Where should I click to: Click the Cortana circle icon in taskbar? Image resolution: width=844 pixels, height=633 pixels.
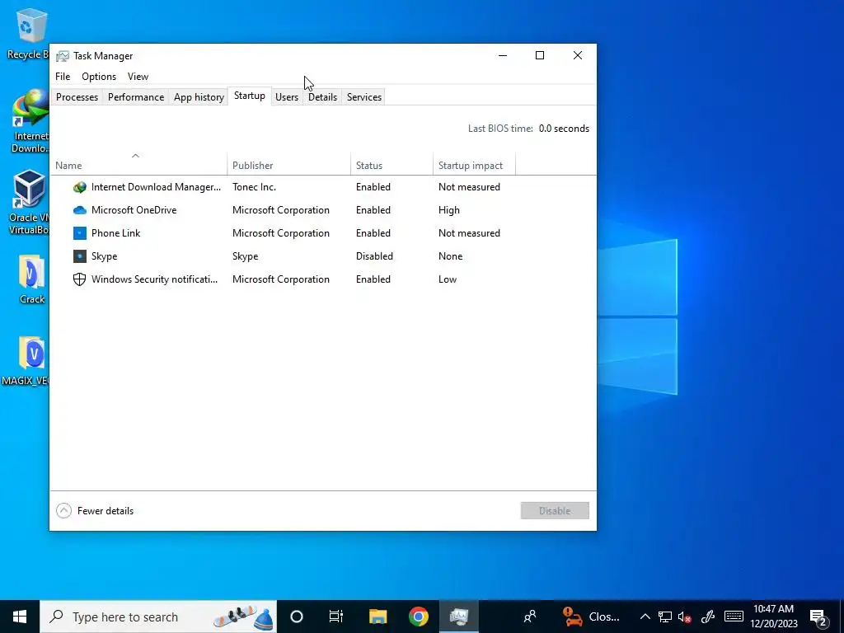pos(297,617)
